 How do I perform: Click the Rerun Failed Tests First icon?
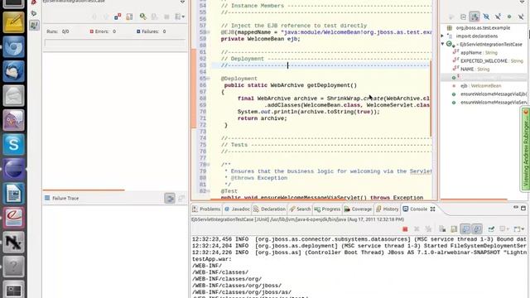click(155, 17)
